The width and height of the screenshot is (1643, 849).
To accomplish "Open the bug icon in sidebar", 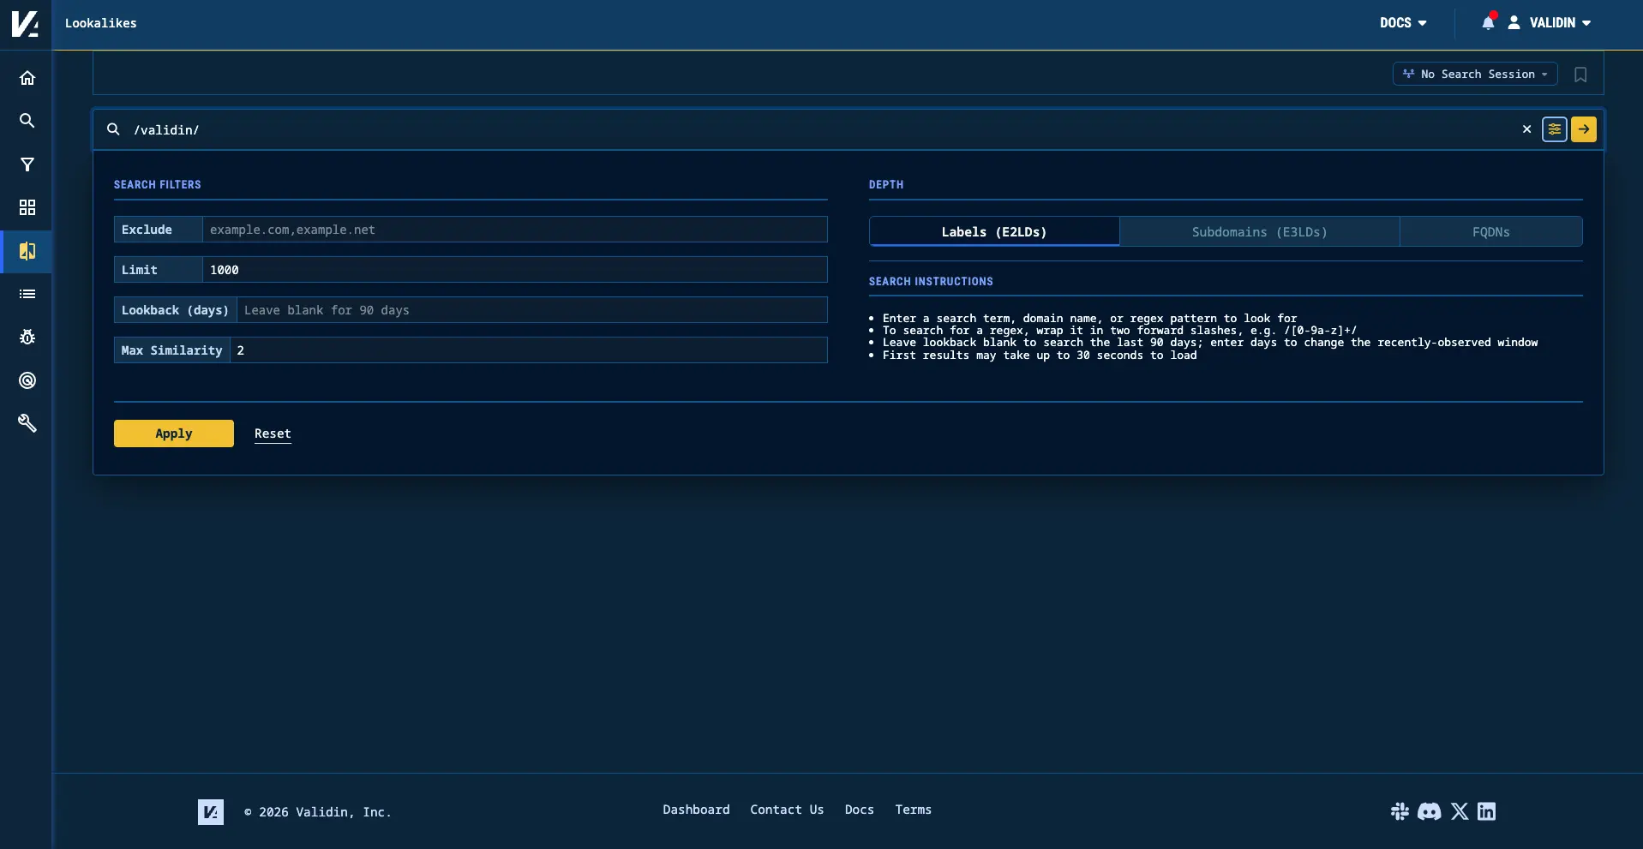I will 27,338.
